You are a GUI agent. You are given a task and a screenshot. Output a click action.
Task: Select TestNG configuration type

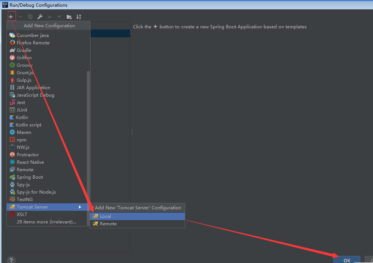click(47, 199)
